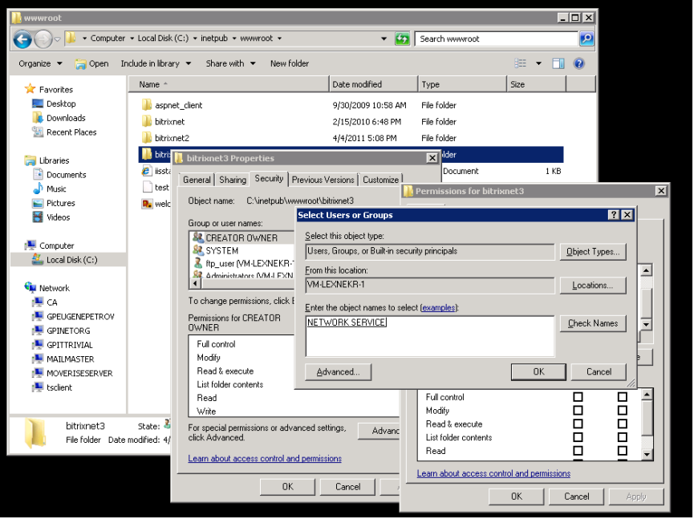Viewport: 694px width, 519px height.
Task: Check Deny for Full control permission
Action: [x=623, y=397]
